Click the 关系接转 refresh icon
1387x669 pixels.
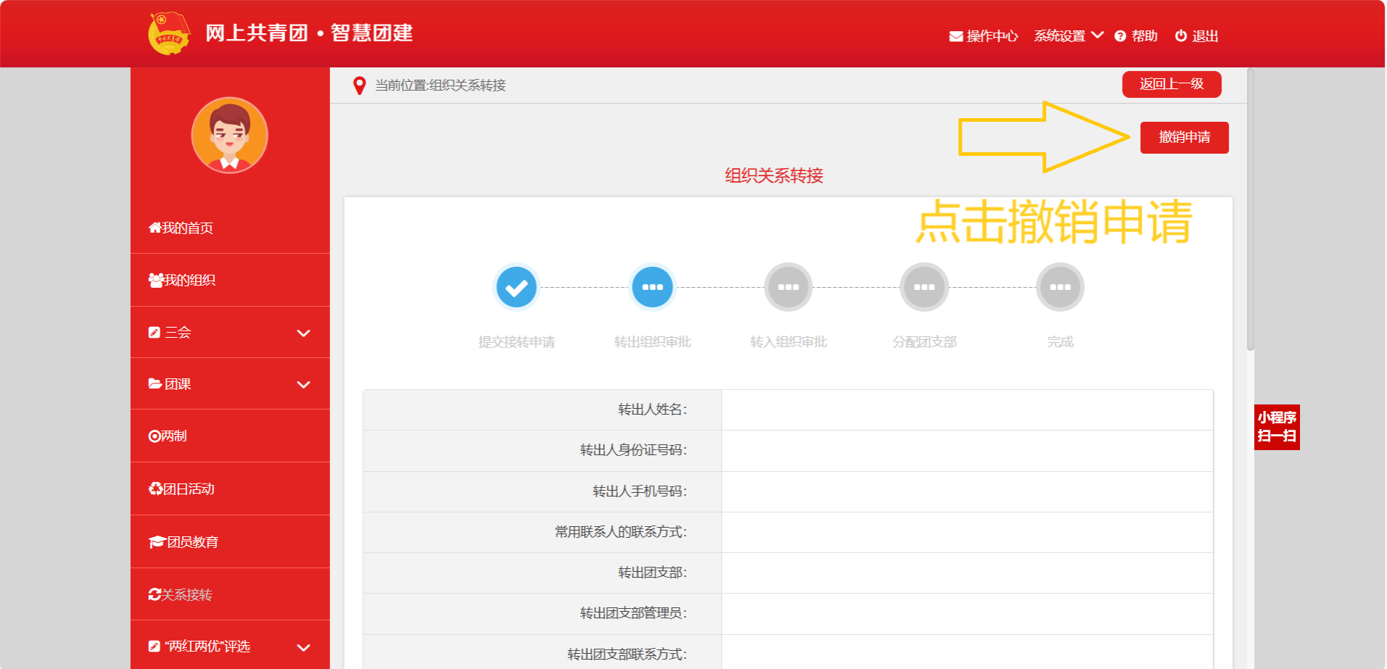click(x=155, y=594)
